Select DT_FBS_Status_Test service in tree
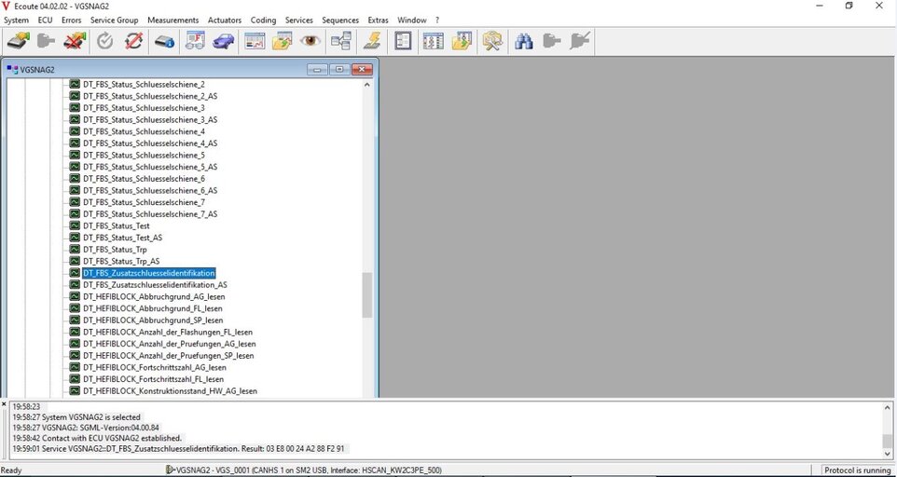Image resolution: width=897 pixels, height=477 pixels. [116, 226]
